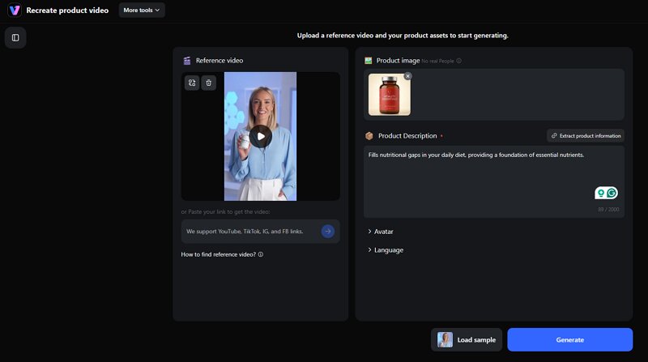
Task: Click the app logo in the header
Action: click(15, 10)
